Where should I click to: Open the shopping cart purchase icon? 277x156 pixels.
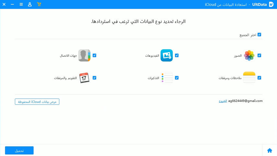point(39,4)
